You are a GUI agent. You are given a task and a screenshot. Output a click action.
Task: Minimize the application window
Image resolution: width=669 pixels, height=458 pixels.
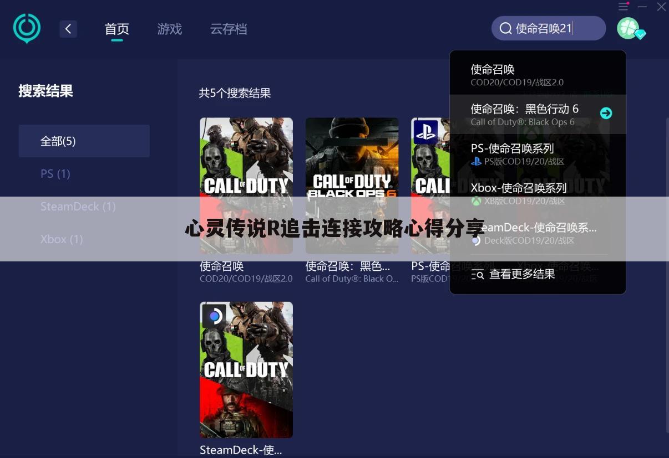pyautogui.click(x=642, y=7)
